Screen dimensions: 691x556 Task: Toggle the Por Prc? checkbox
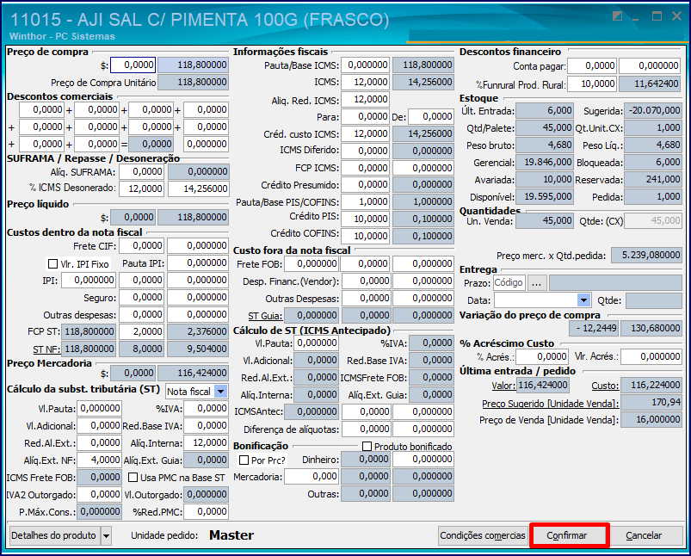tap(244, 460)
